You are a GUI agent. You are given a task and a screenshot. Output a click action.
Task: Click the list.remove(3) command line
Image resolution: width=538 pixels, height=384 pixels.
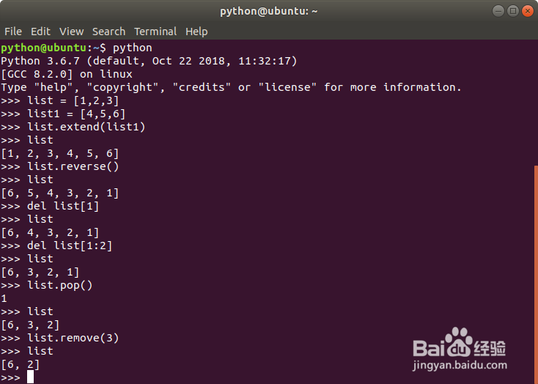point(73,338)
